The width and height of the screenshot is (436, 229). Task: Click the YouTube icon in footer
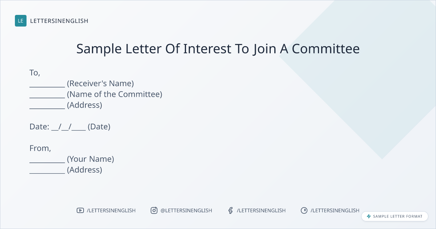point(80,210)
